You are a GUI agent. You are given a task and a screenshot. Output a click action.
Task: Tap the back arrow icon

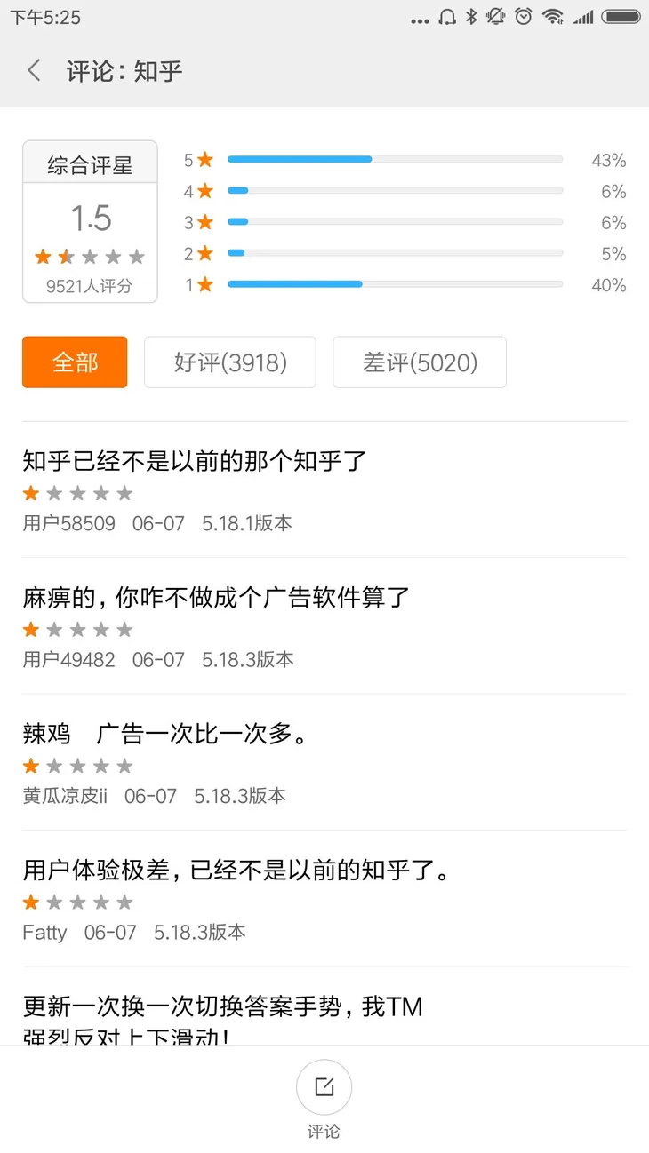[35, 71]
